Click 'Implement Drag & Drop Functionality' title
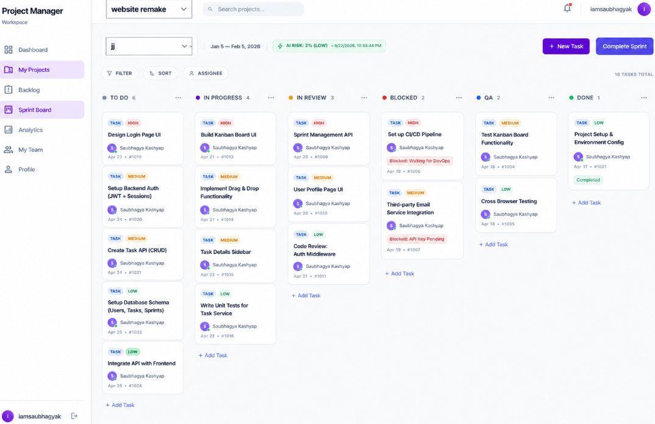This screenshot has height=424, width=655. pyautogui.click(x=229, y=193)
